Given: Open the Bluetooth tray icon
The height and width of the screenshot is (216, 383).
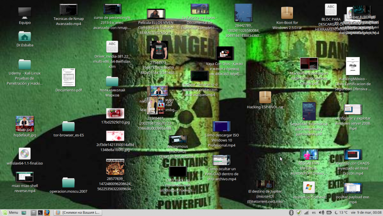Looking at the screenshot, I should (291, 213).
